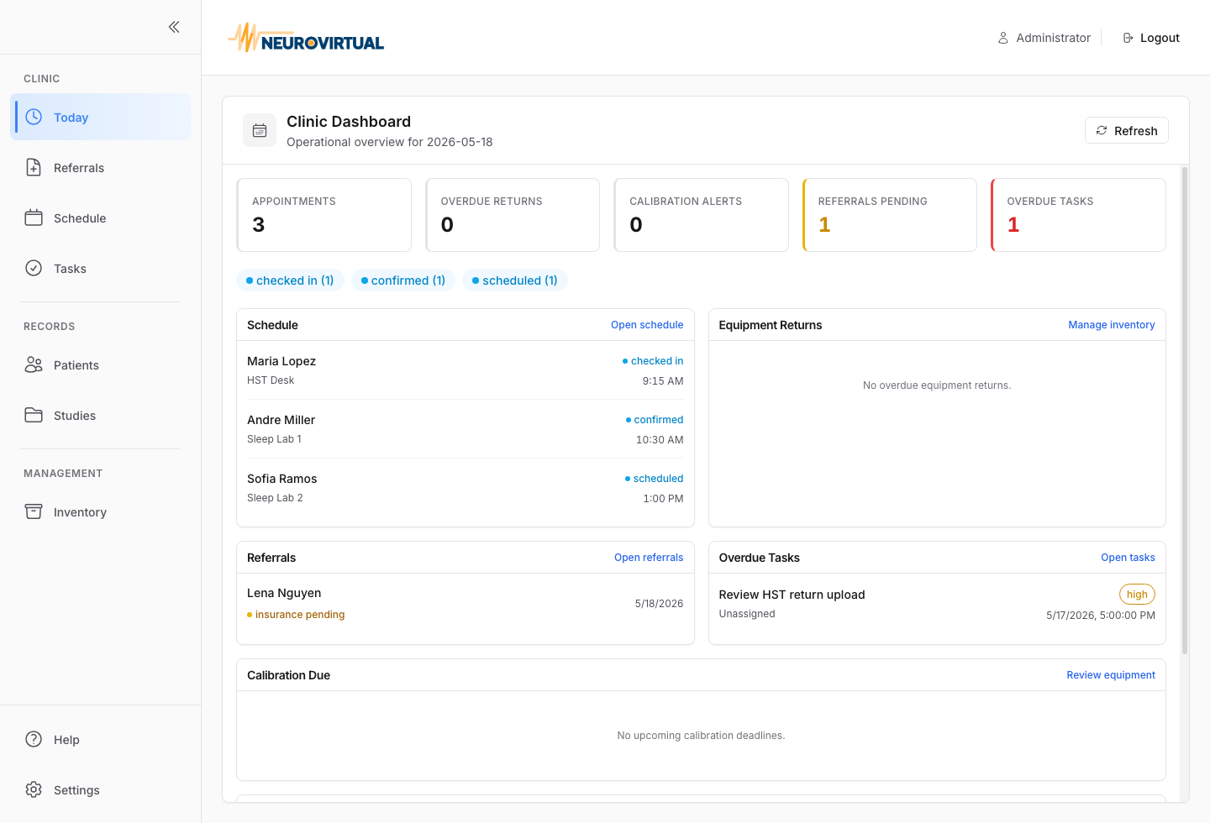Click the Logout text
The width and height of the screenshot is (1210, 823).
[1160, 38]
